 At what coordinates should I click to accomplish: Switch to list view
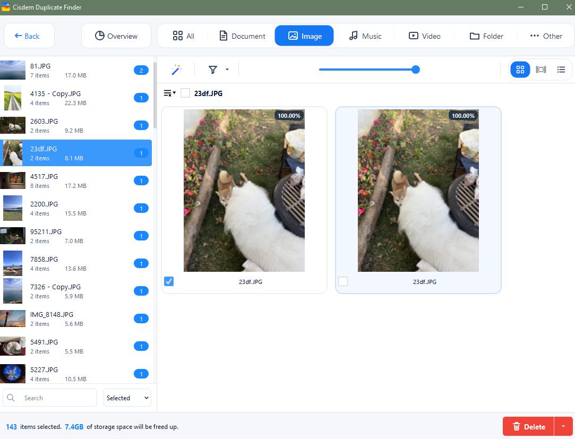pyautogui.click(x=561, y=70)
